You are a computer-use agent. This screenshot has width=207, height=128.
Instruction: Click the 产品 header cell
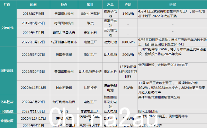110,5
